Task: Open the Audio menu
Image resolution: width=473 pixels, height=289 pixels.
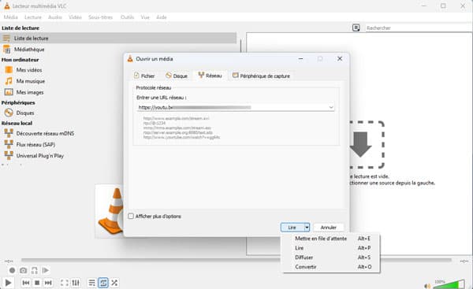Action: (55, 17)
